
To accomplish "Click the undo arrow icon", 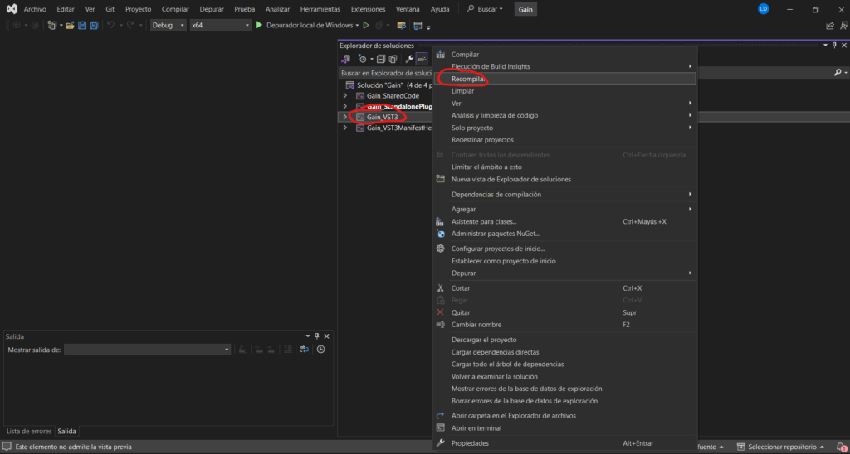I will coord(110,26).
